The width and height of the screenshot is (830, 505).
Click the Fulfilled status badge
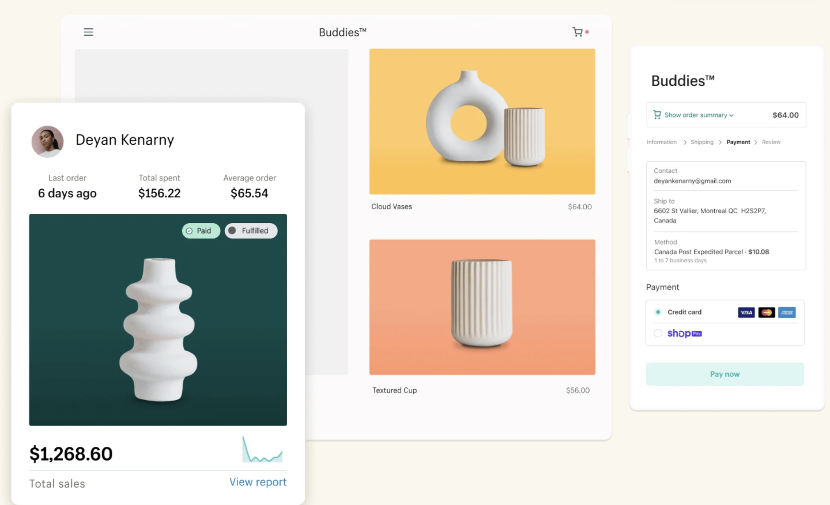(251, 231)
